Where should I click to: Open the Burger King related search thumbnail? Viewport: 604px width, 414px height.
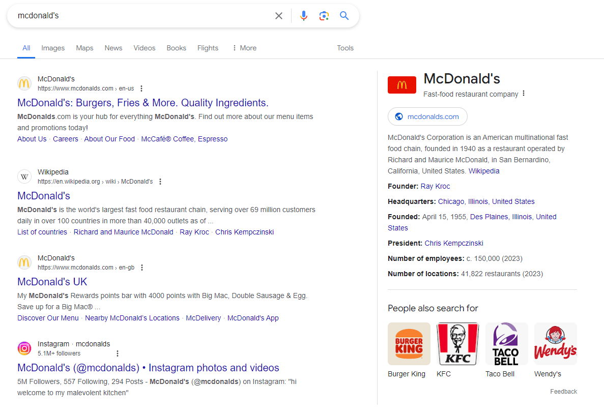tap(409, 343)
